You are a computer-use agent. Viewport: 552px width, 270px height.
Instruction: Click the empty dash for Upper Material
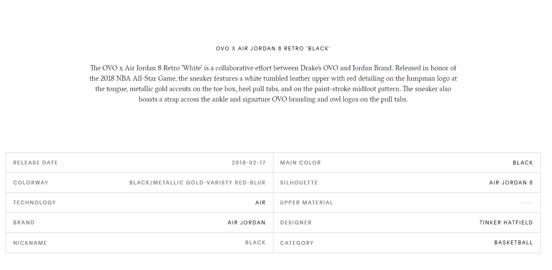coord(526,203)
